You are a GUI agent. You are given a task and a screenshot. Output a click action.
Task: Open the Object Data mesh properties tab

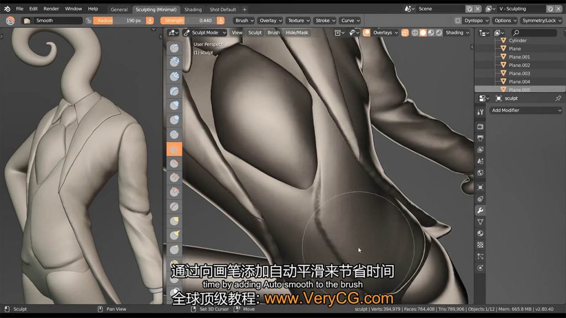click(480, 222)
